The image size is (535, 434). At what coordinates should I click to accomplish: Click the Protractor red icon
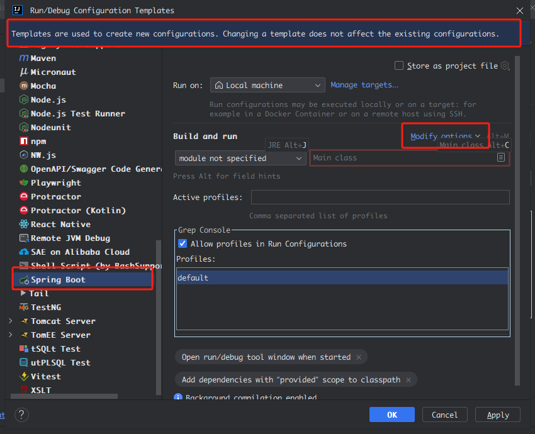[24, 196]
